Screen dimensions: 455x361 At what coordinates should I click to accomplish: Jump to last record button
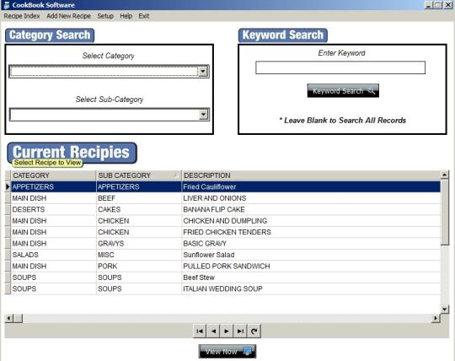point(240,331)
